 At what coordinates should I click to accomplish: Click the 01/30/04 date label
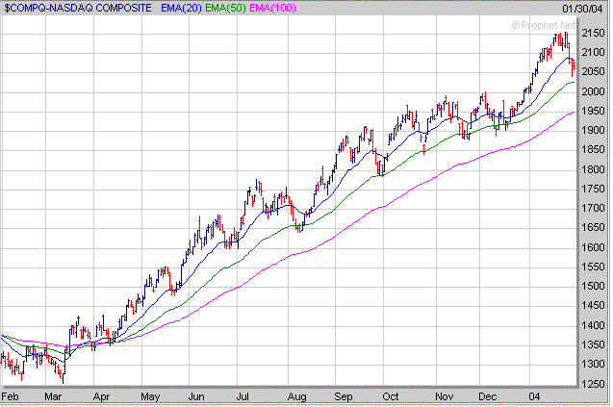(x=582, y=9)
